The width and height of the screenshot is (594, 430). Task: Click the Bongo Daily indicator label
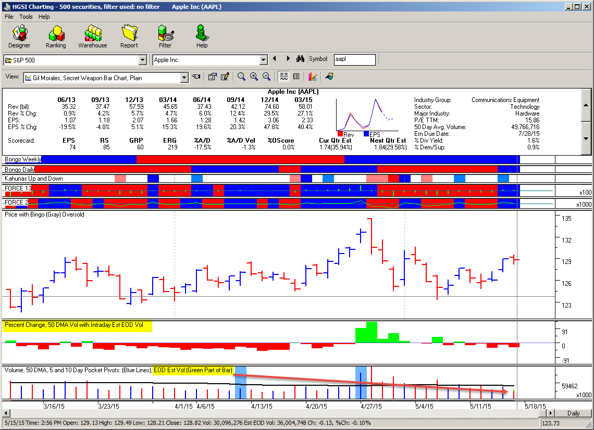coord(20,170)
